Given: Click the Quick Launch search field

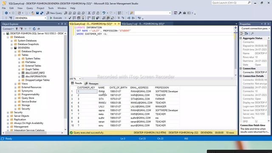Looking at the screenshot, I should click(231, 3).
